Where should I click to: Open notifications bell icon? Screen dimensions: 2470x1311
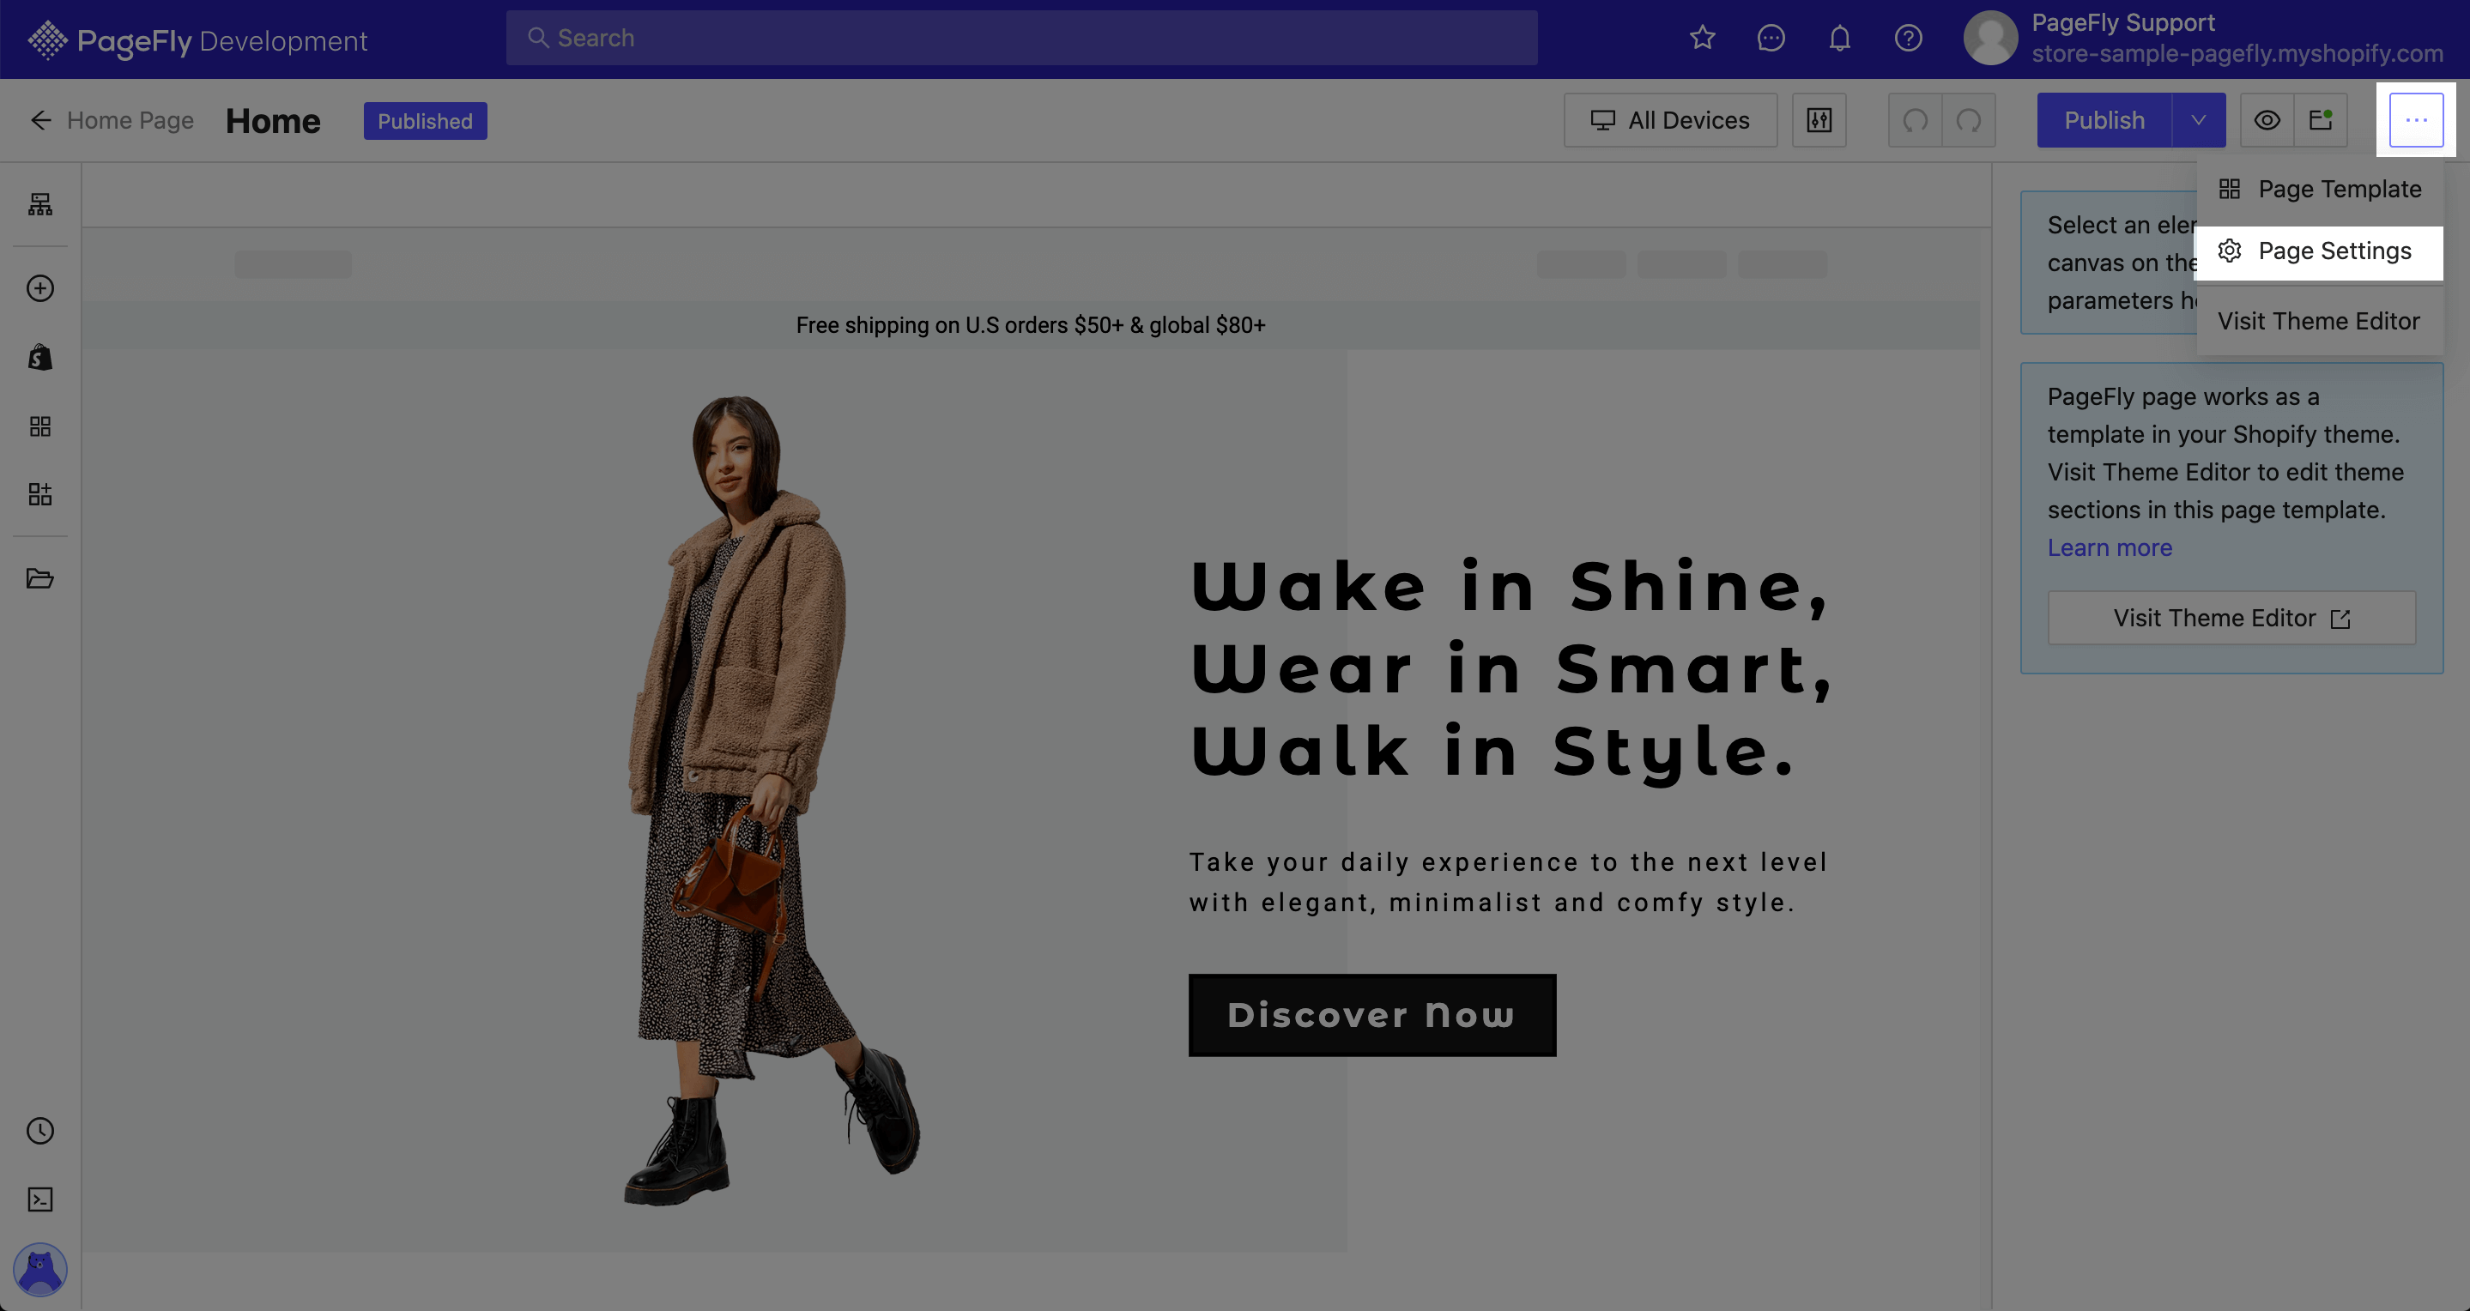click(1839, 39)
